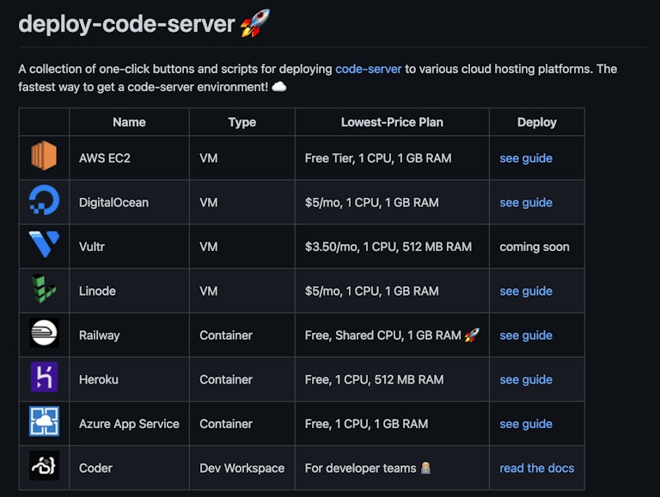Click the Name column header

point(129,122)
